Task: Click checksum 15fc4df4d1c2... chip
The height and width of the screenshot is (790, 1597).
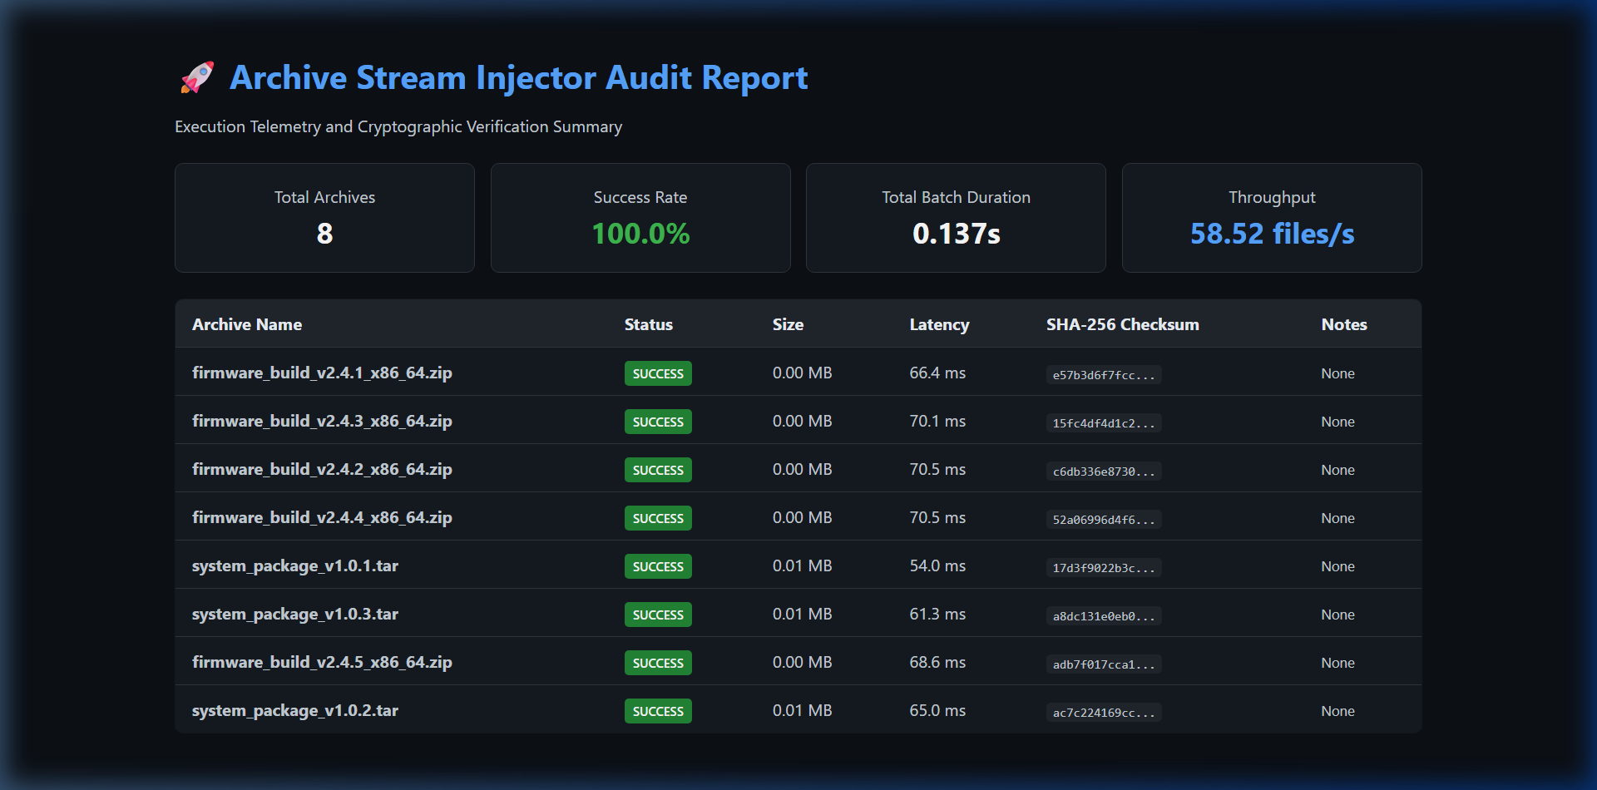Action: [x=1104, y=423]
